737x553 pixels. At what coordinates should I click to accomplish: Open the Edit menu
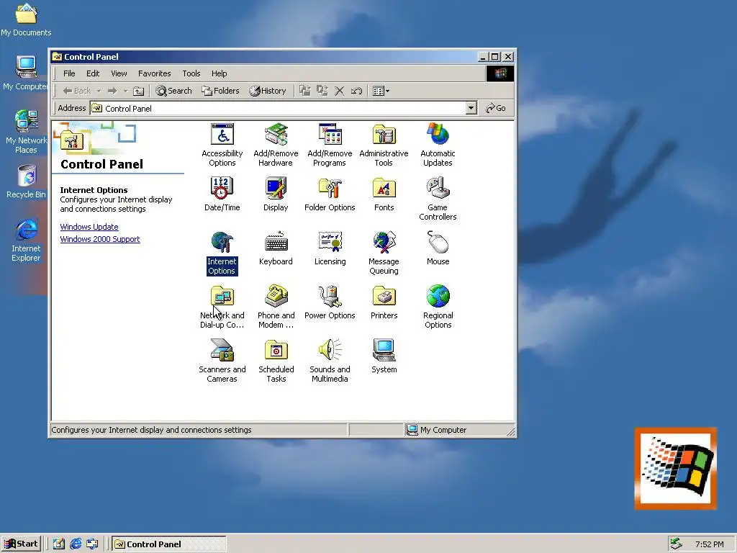(x=93, y=73)
